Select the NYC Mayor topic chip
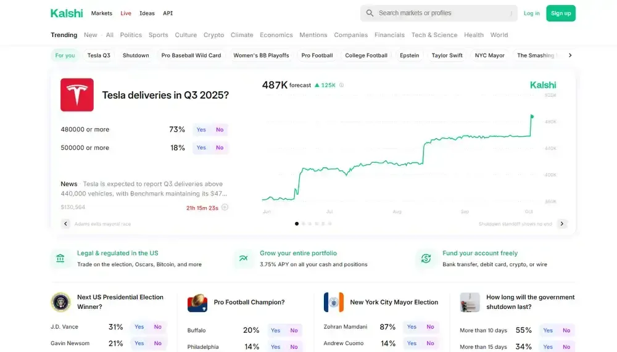The width and height of the screenshot is (617, 352). (x=489, y=55)
